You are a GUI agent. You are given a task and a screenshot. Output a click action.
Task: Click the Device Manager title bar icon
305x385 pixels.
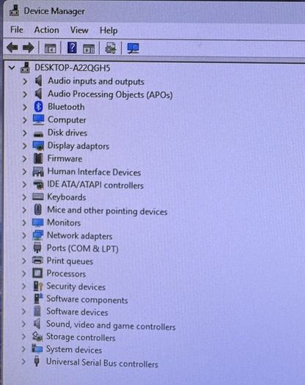coord(15,10)
